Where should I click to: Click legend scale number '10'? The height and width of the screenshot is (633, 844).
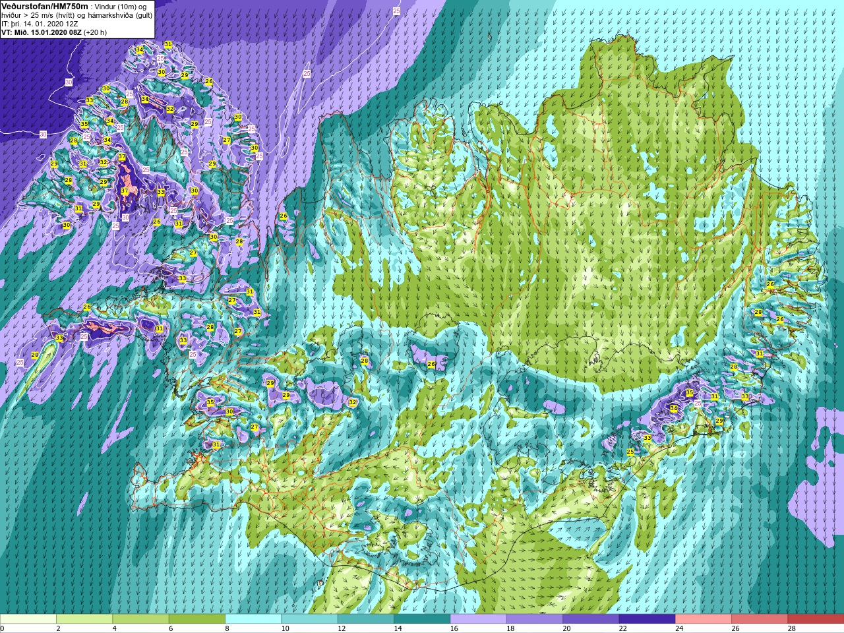click(x=285, y=628)
